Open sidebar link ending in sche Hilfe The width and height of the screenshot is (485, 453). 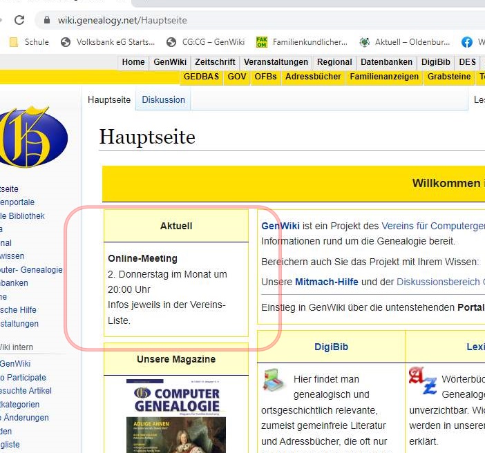pyautogui.click(x=18, y=310)
